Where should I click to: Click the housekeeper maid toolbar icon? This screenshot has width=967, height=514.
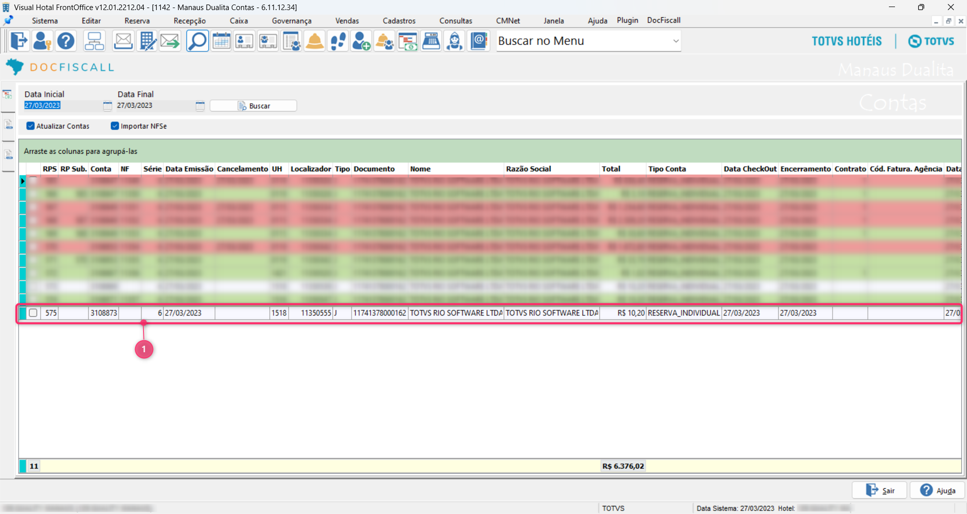[455, 41]
